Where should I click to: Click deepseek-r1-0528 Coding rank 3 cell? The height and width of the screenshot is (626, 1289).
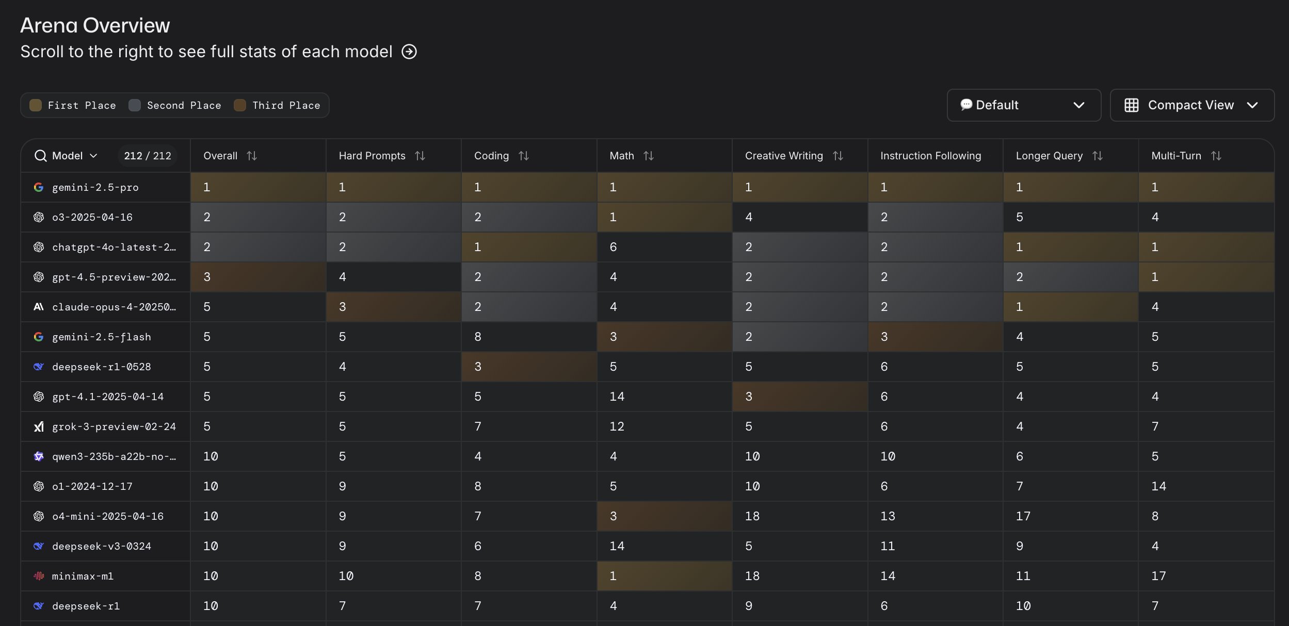pos(529,367)
